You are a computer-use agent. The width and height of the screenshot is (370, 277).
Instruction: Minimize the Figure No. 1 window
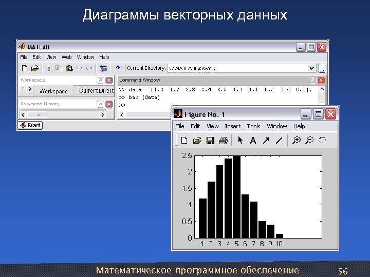tap(306, 114)
